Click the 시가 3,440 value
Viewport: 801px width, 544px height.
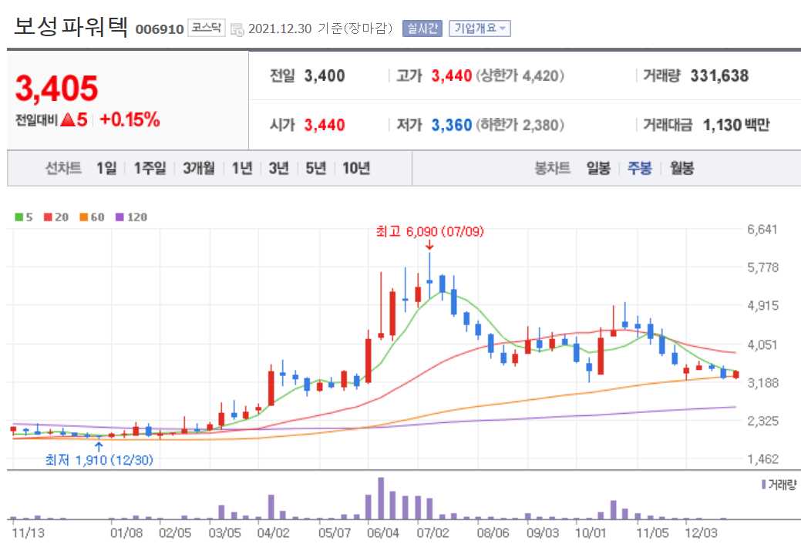coord(325,125)
